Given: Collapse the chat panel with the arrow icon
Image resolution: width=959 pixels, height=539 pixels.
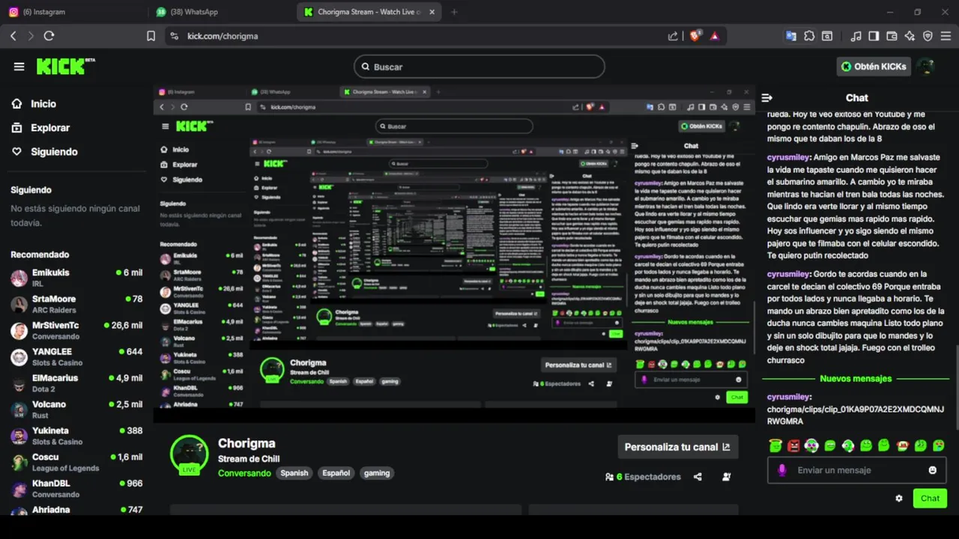Looking at the screenshot, I should pos(766,97).
